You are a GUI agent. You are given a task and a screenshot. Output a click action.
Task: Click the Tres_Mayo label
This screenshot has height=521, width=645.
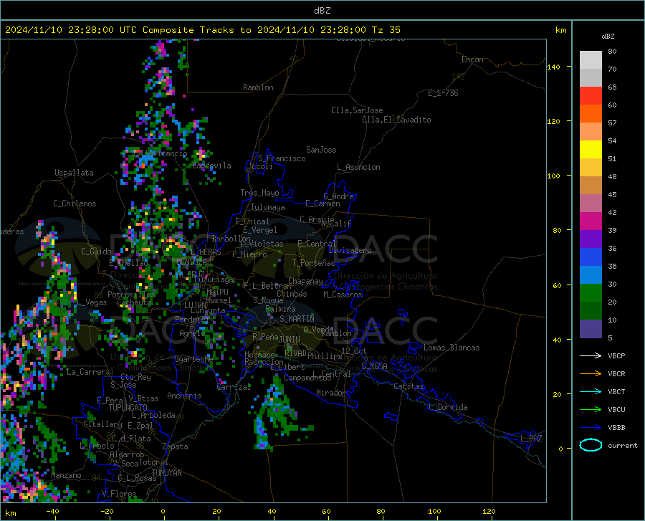(x=259, y=193)
